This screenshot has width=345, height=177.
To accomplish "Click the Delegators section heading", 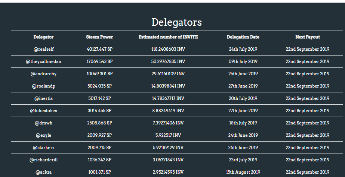I will (176, 22).
